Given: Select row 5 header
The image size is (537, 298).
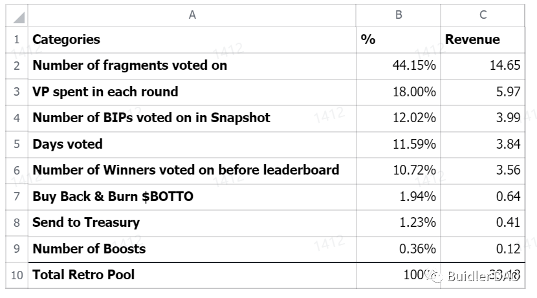Looking at the screenshot, I should pyautogui.click(x=17, y=144).
